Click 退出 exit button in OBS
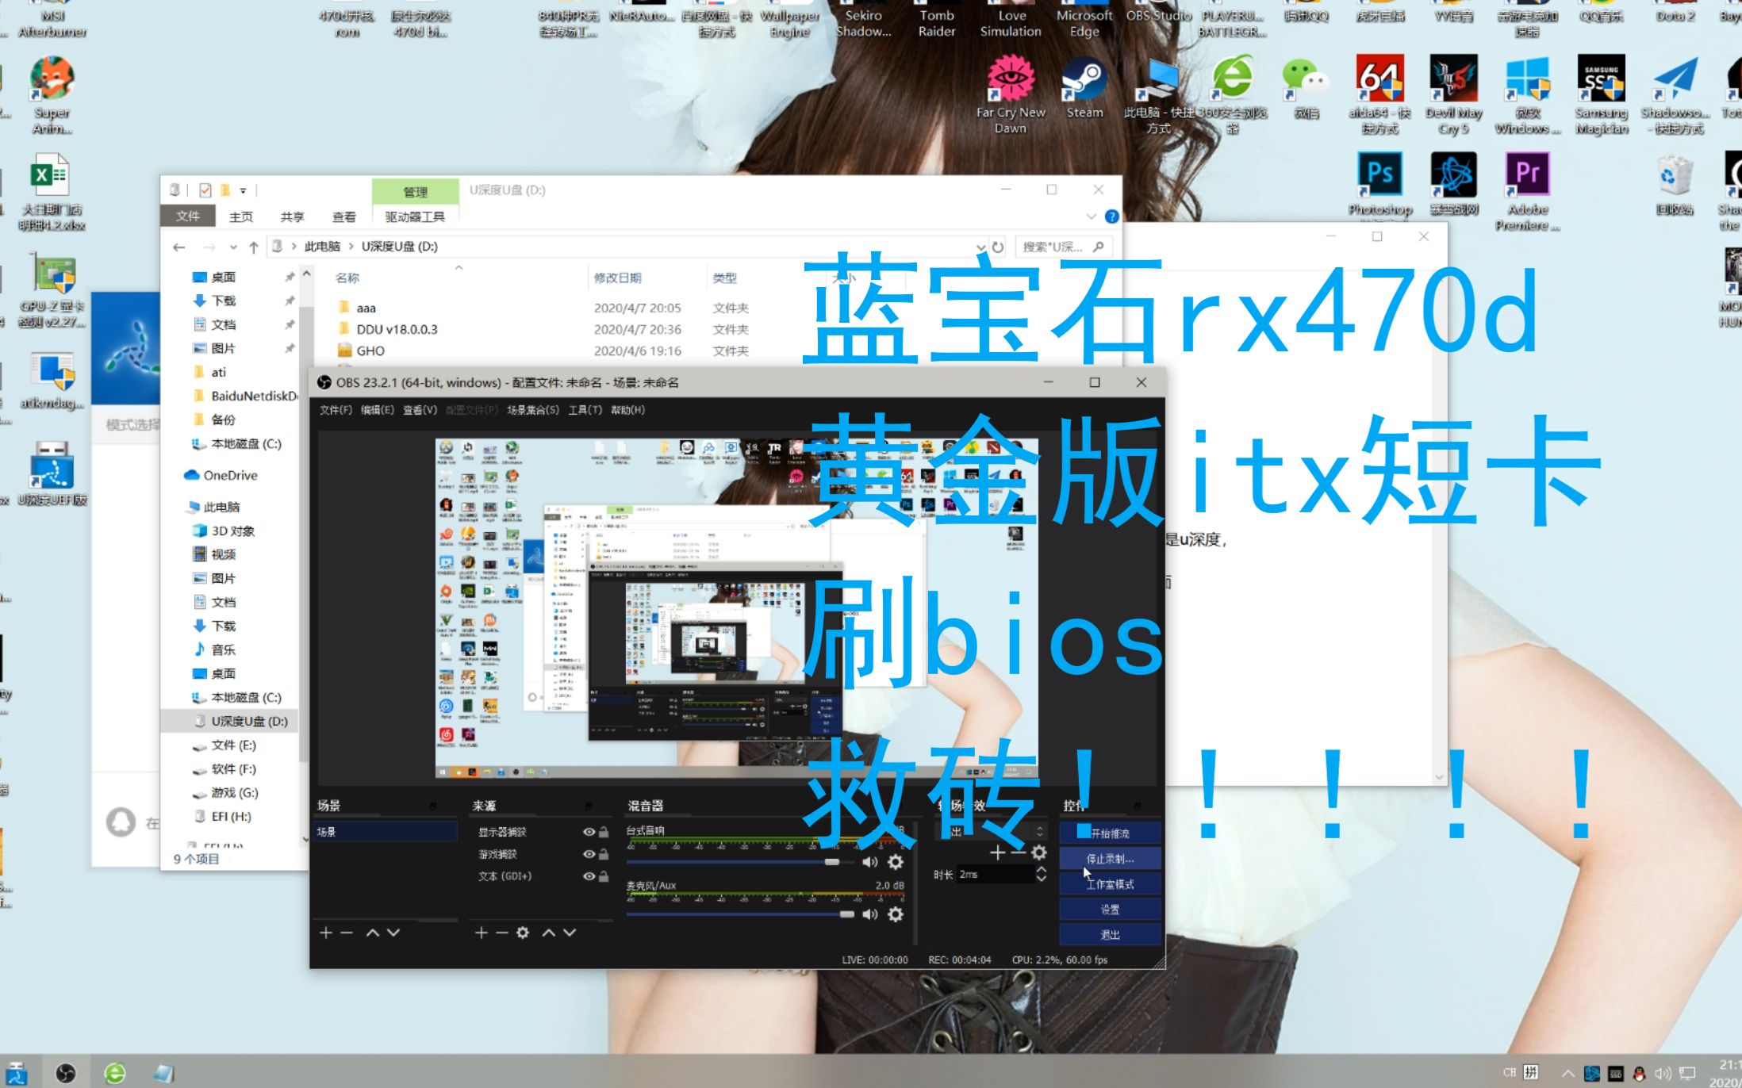This screenshot has width=1742, height=1088. coord(1110,935)
